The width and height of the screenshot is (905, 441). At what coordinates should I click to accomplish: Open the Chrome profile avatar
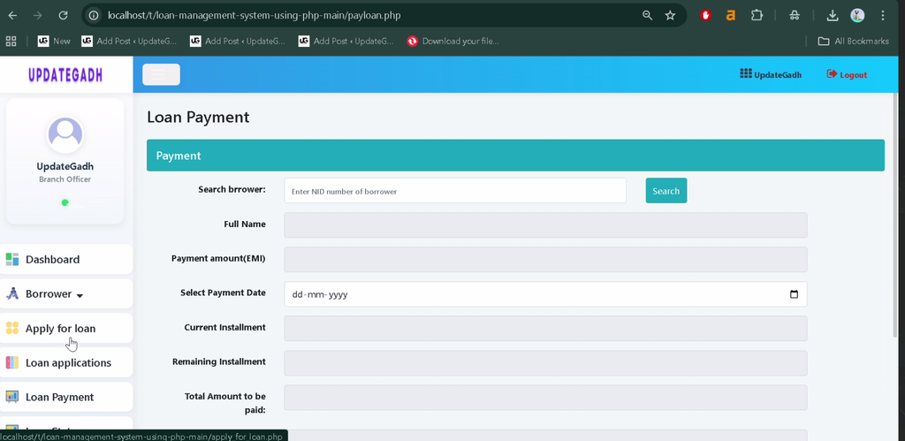click(x=857, y=16)
